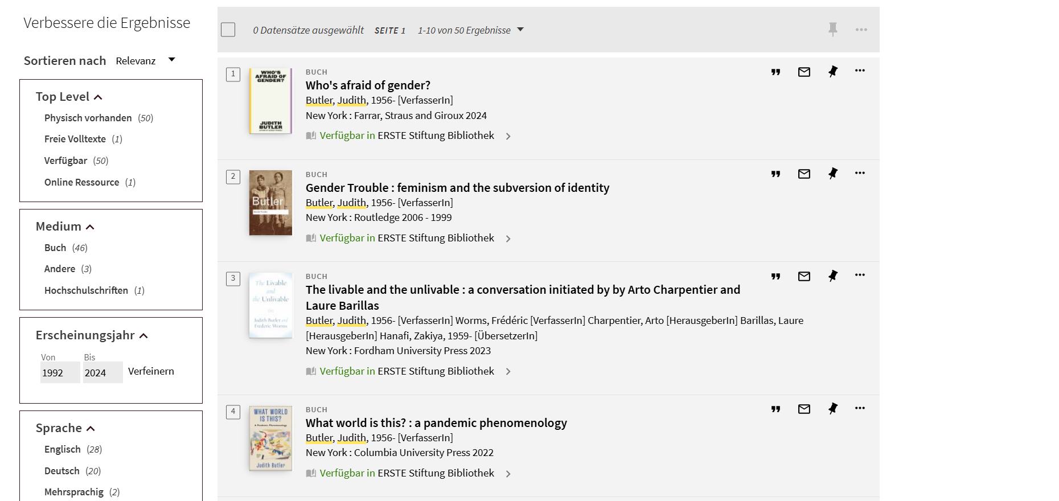Pin The livable and the unlivable record
The width and height of the screenshot is (1059, 501).
[833, 276]
